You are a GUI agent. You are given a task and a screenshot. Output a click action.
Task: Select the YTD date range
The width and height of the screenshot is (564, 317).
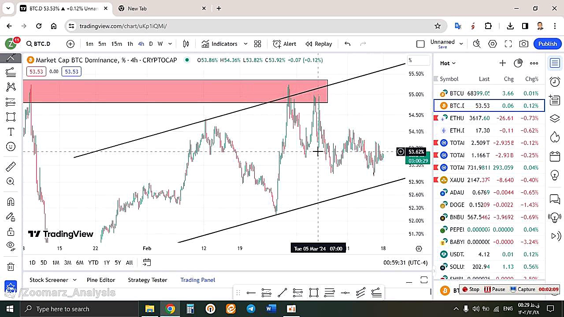click(x=93, y=262)
